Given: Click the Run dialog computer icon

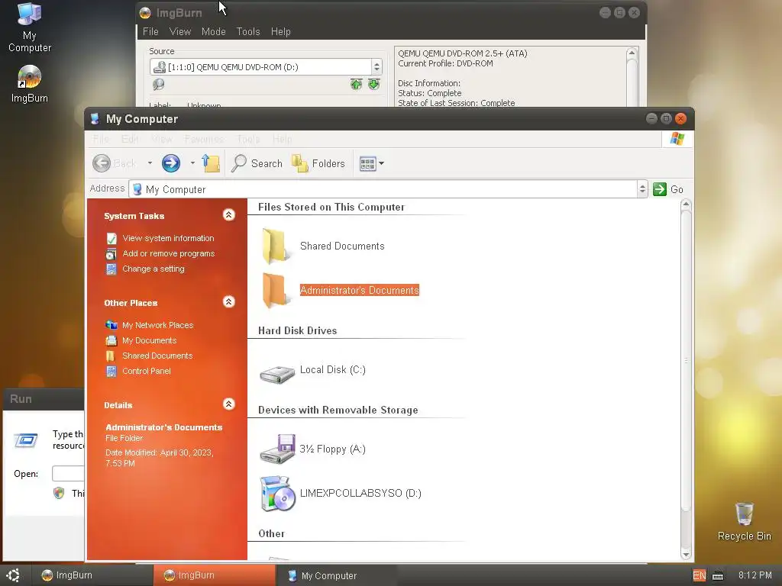Looking at the screenshot, I should click(25, 440).
